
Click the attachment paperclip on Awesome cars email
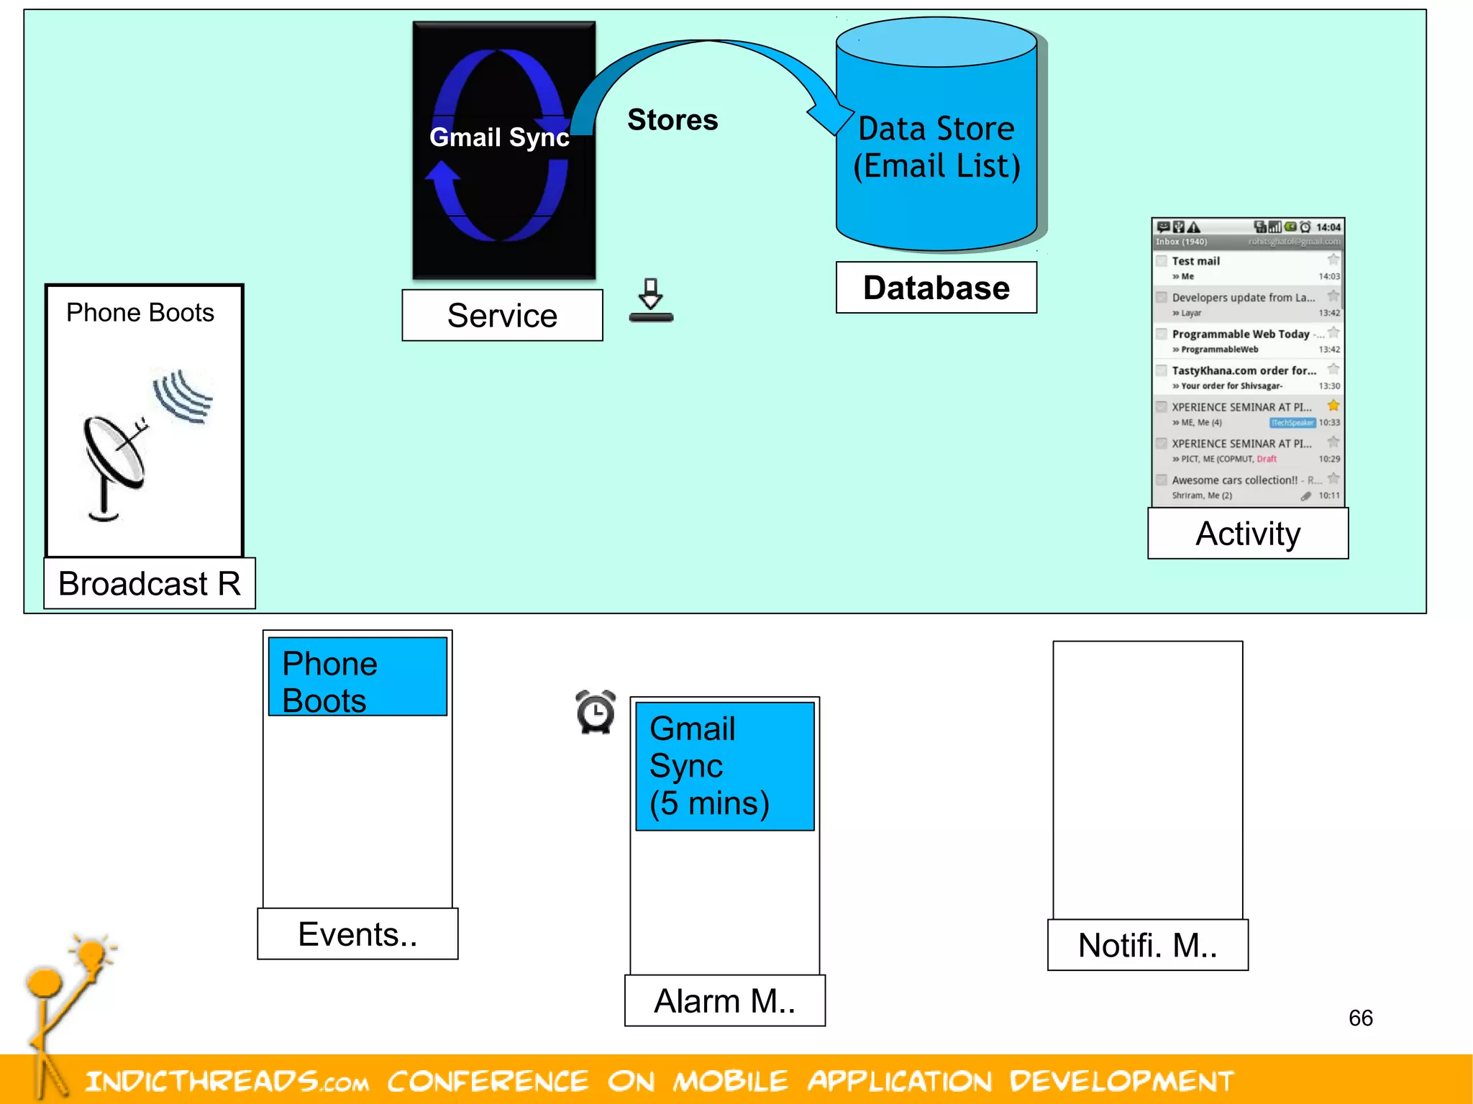coord(1305,496)
